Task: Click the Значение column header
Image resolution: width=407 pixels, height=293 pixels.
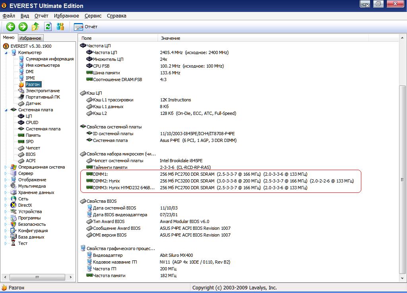Action: (x=263, y=38)
